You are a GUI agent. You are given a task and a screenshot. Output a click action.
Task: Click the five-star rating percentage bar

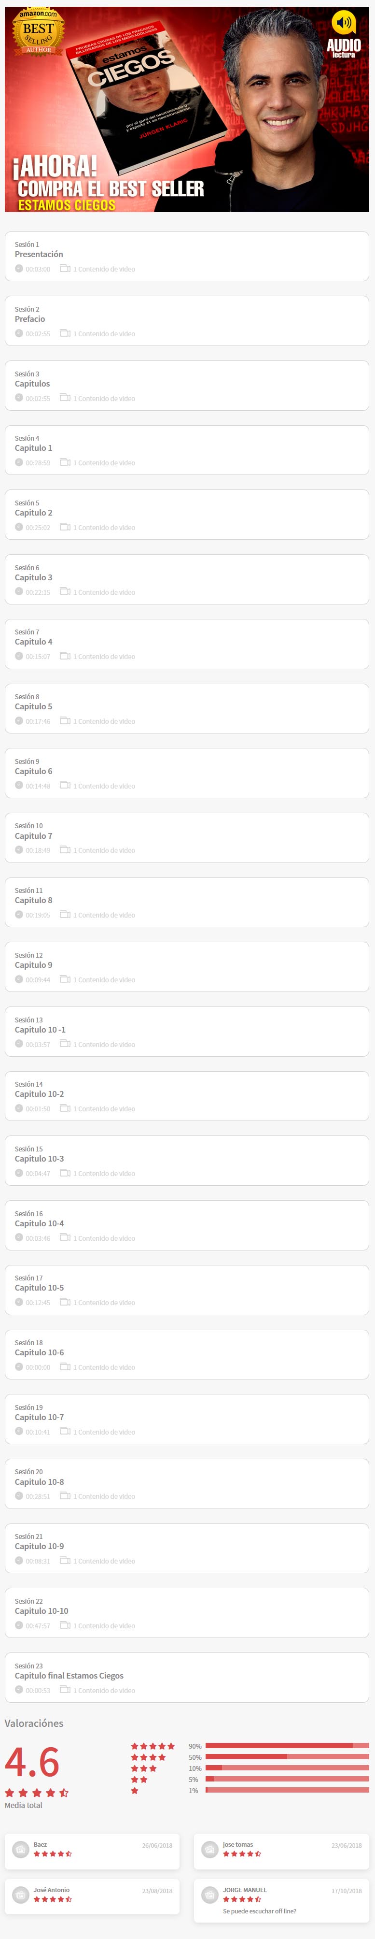click(x=287, y=1746)
